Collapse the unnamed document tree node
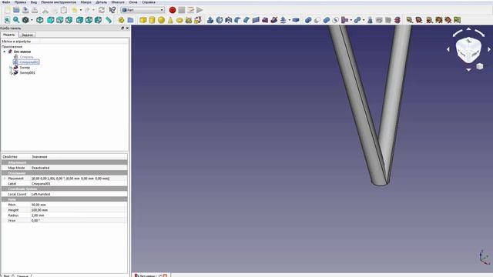The height and width of the screenshot is (277, 493). [x=5, y=52]
